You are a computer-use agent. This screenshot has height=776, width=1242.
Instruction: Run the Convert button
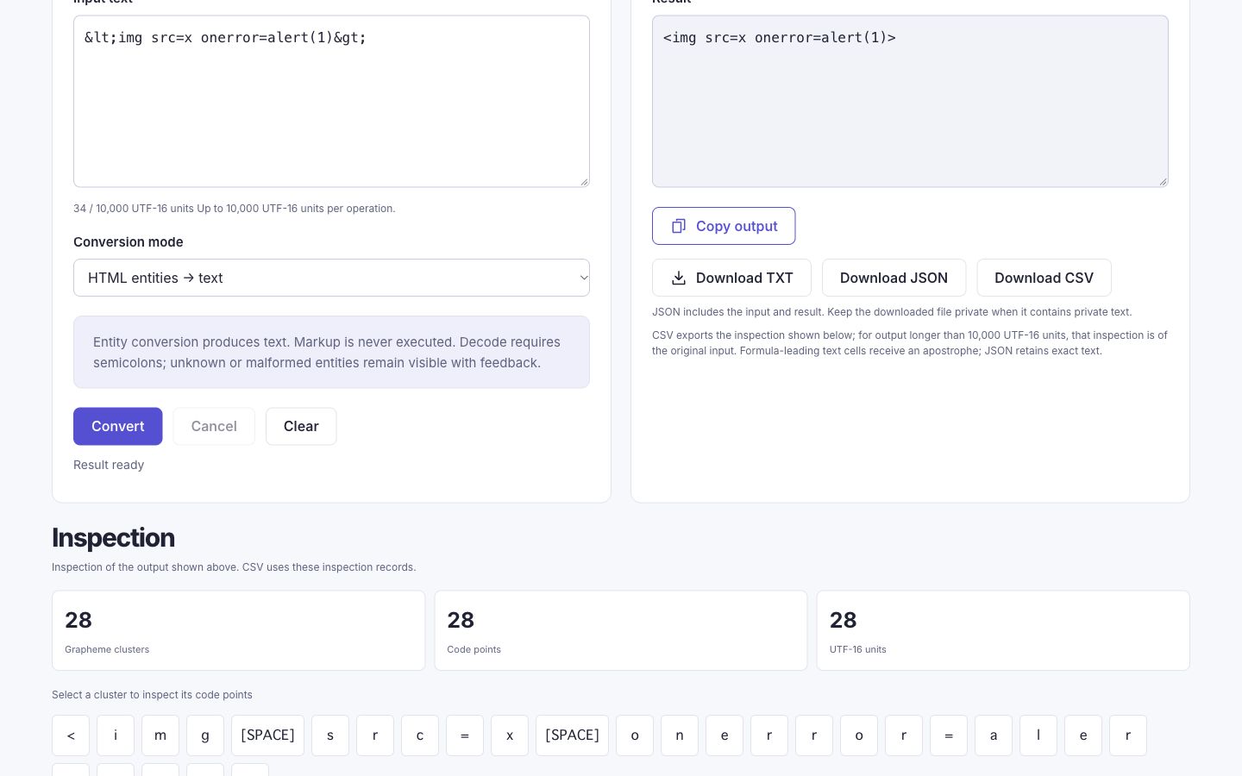tap(118, 426)
